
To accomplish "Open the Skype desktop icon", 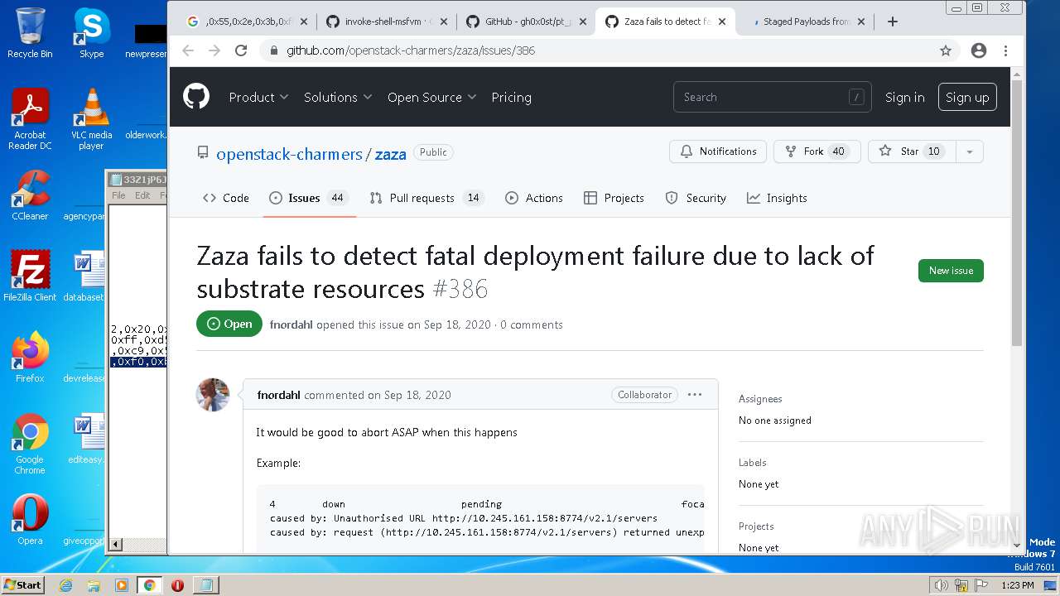I will pyautogui.click(x=91, y=33).
